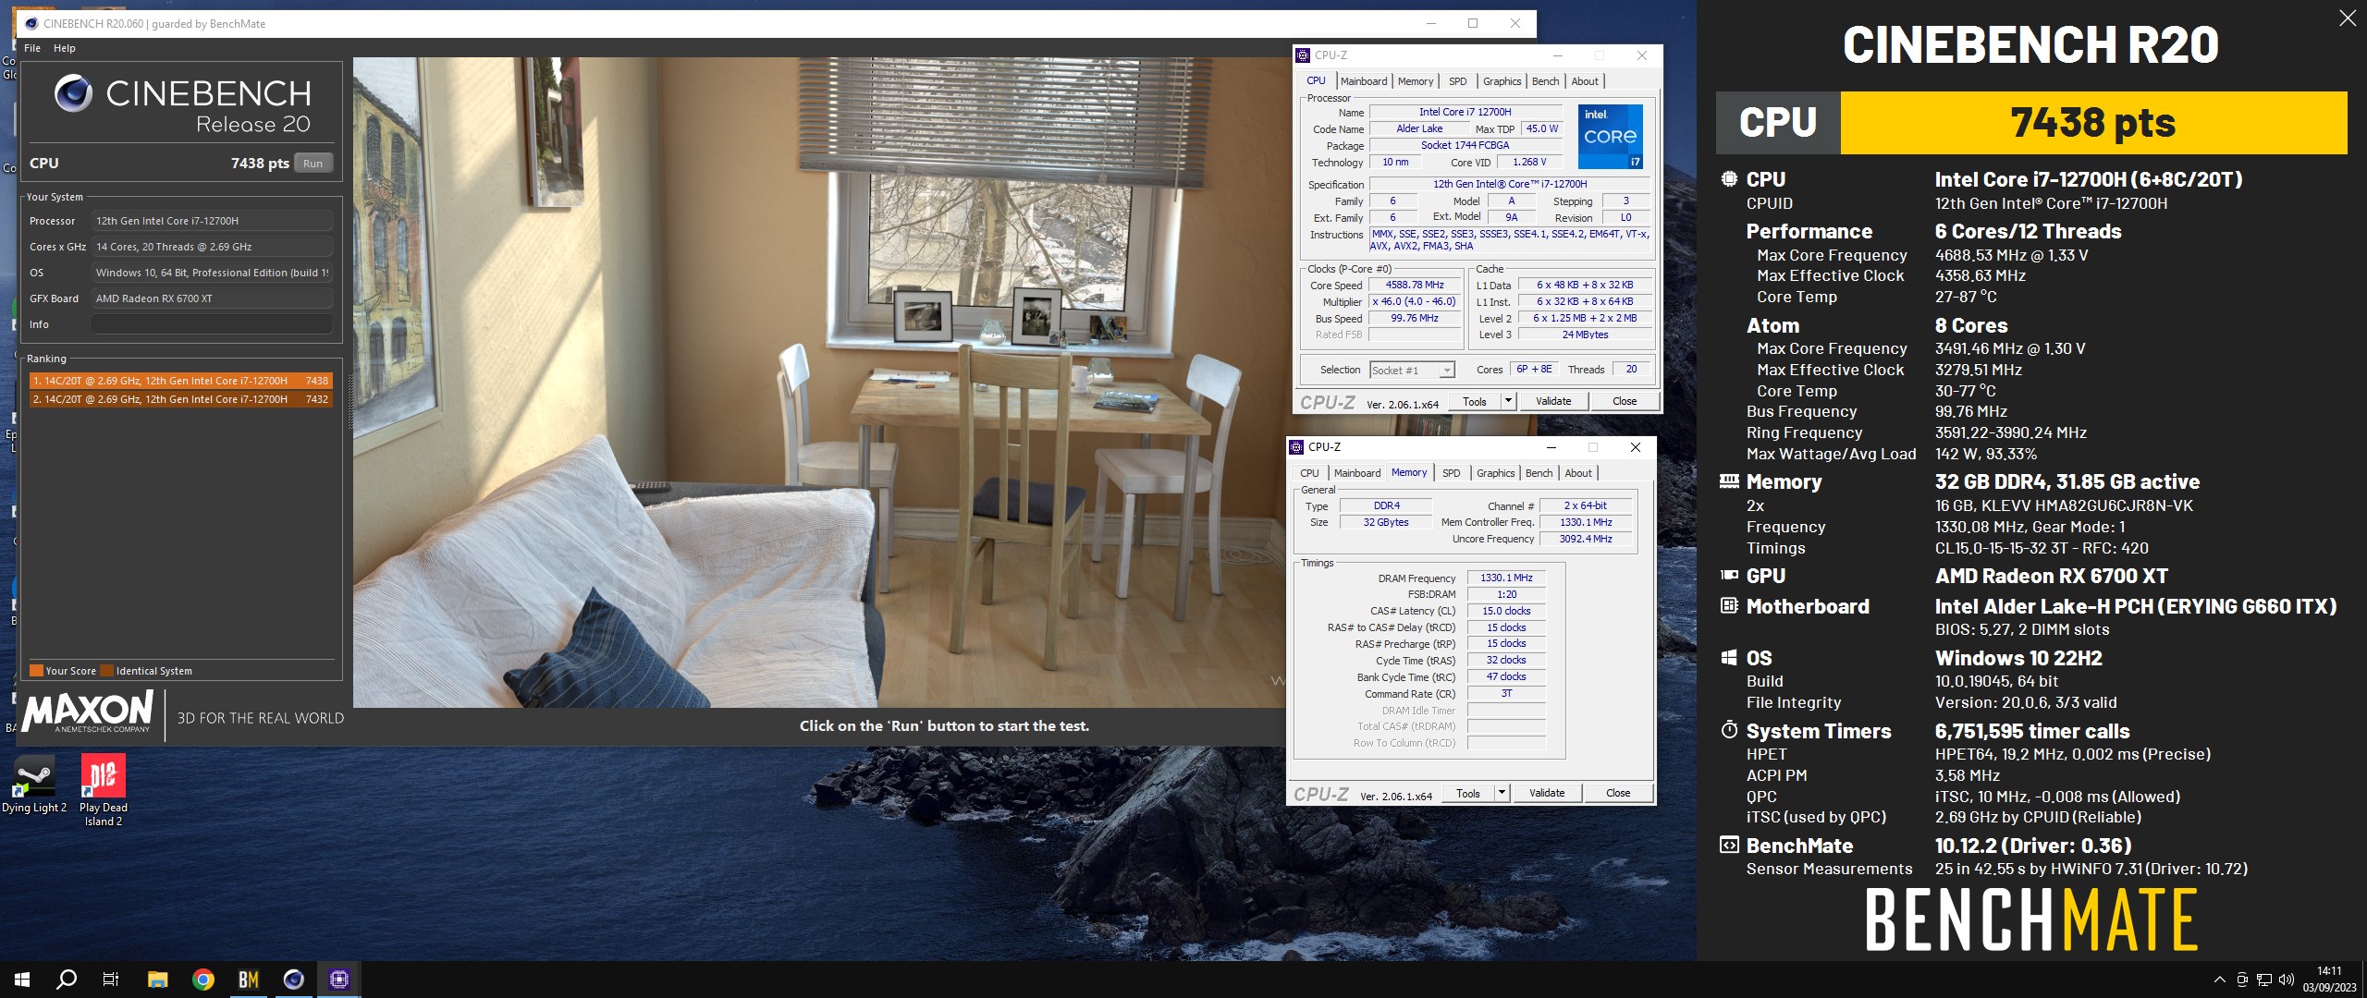Open Dying Light 2 desktop shortcut

34,785
